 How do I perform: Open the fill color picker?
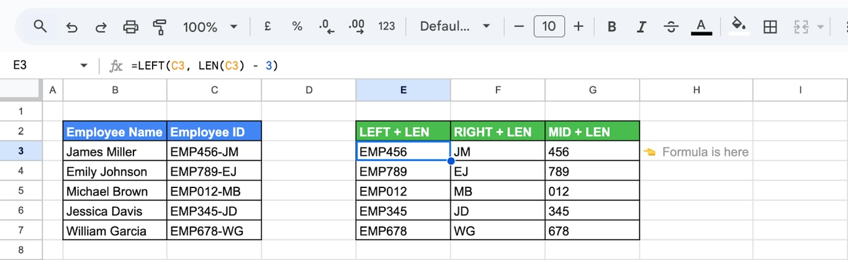739,27
